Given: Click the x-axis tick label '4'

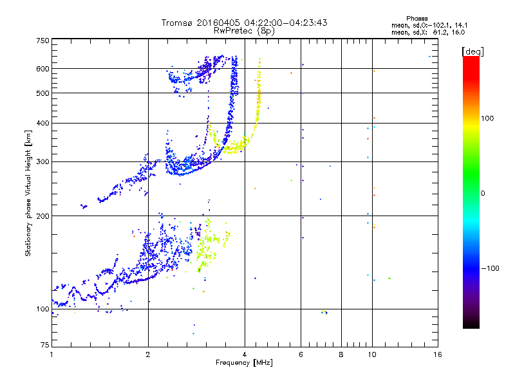Looking at the screenshot, I should (245, 354).
